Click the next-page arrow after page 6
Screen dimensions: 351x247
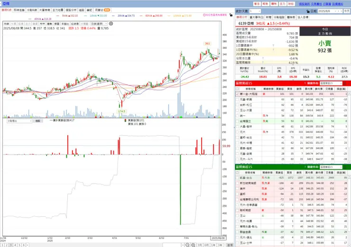tap(28, 245)
